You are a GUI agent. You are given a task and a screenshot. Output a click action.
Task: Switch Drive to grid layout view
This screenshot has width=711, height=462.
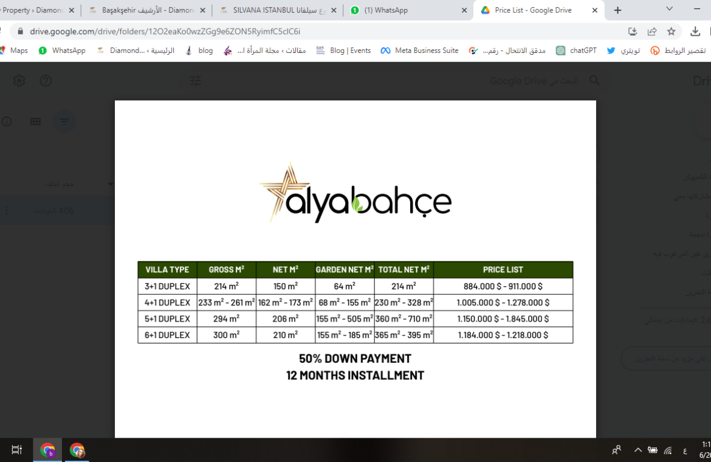35,122
